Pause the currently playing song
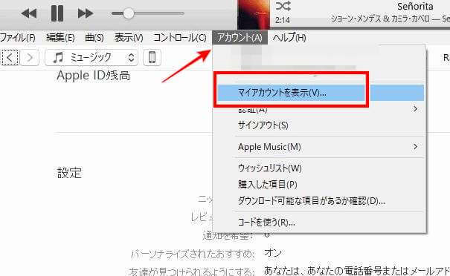450x276 pixels. click(57, 13)
